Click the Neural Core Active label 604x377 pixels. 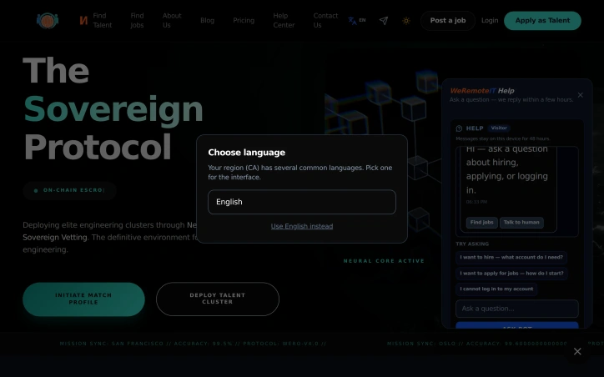(x=384, y=261)
